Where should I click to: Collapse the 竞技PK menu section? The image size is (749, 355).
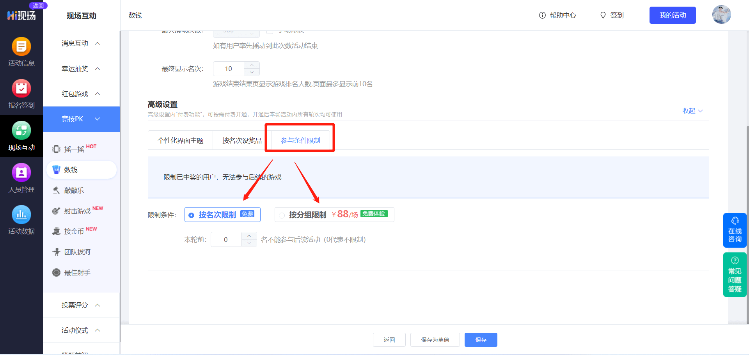[x=81, y=119]
